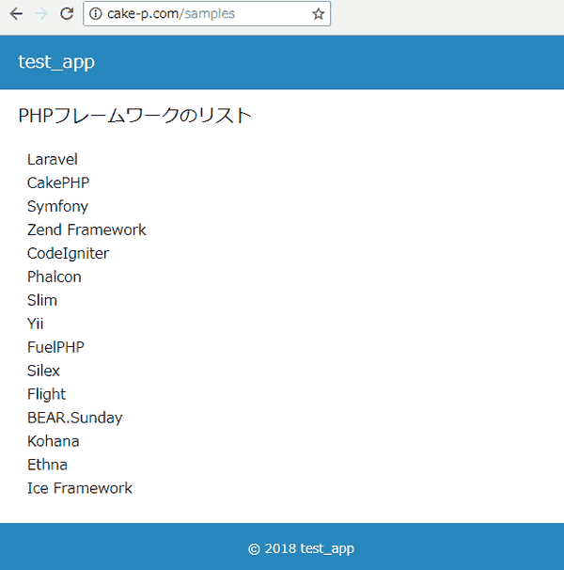Screen dimensions: 564x570
Task: Click the Yii list item
Action: [36, 324]
